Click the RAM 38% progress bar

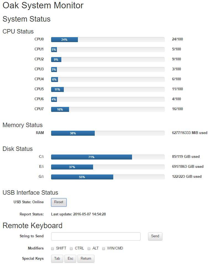108,133
